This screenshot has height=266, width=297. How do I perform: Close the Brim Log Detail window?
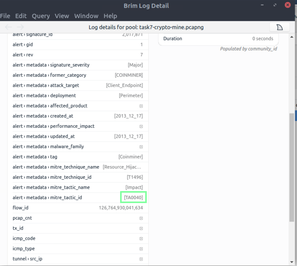288,5
